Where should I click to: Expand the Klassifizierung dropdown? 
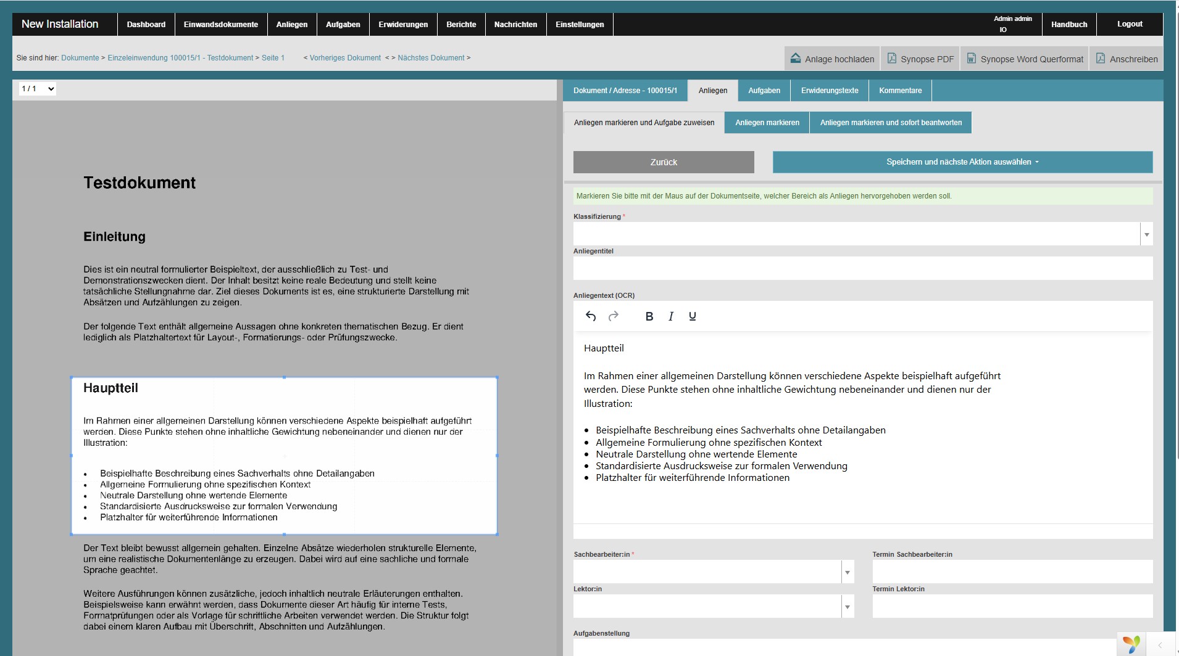(x=1146, y=234)
